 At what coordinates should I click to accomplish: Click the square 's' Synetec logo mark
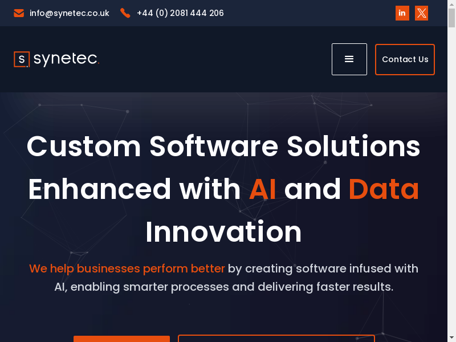click(22, 59)
